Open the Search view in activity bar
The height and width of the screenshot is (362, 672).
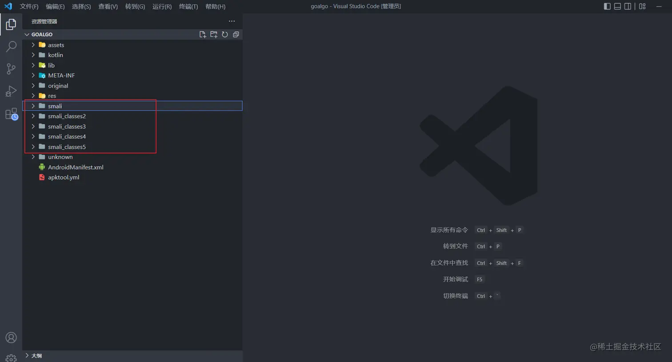(11, 46)
